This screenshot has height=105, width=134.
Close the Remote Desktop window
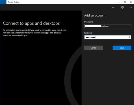[131, 2]
